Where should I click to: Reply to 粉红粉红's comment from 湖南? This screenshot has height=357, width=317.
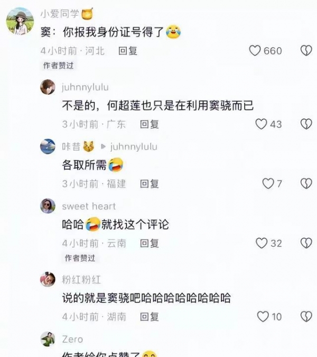pos(150,317)
